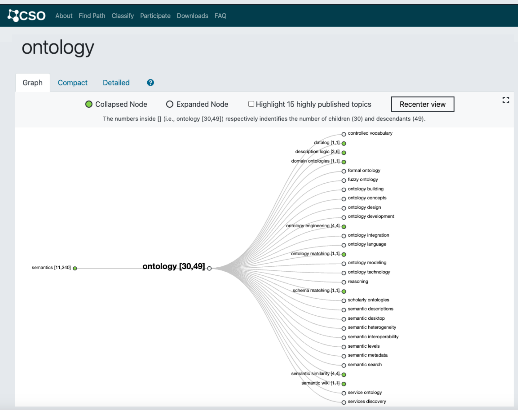Enable highlight 15 highly published topics

251,104
